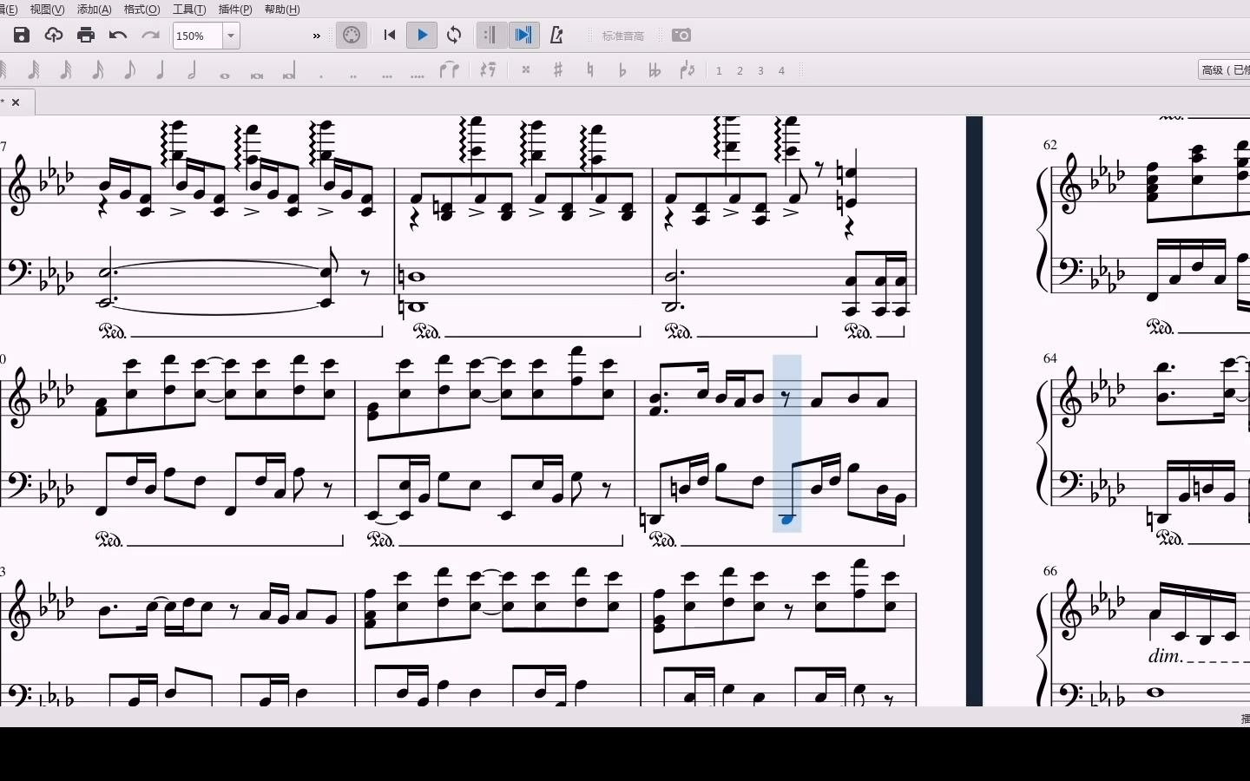The width and height of the screenshot is (1250, 781).
Task: Apply double sharp accidental
Action: 526,70
